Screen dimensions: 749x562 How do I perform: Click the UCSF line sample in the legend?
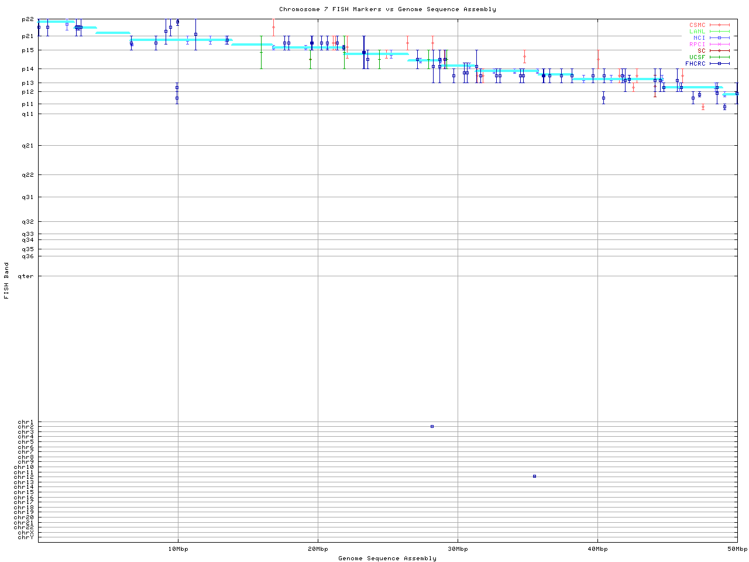[719, 57]
